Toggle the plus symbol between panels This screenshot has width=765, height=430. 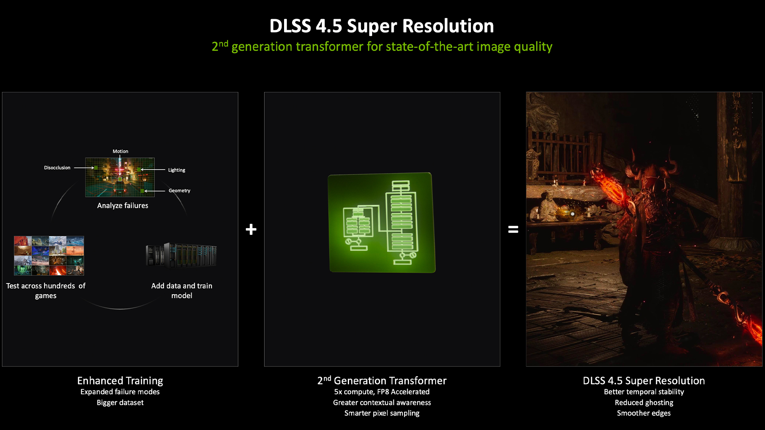click(251, 229)
